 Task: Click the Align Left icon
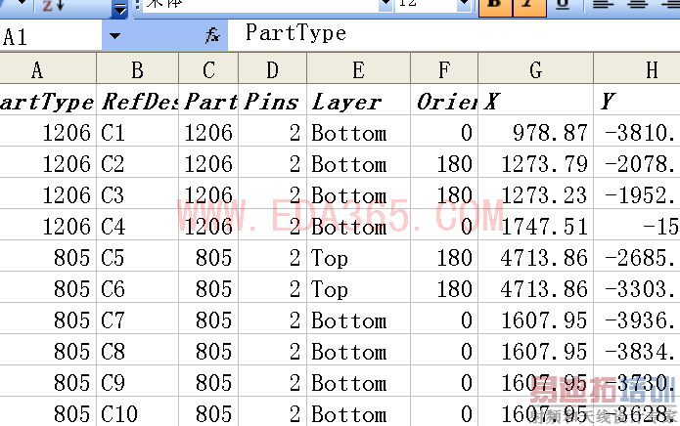tap(604, 5)
